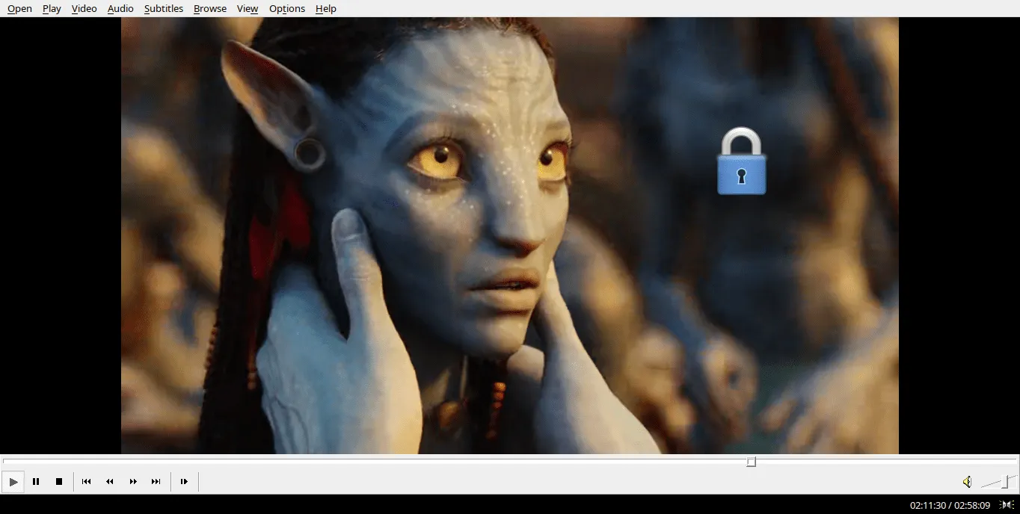Image resolution: width=1020 pixels, height=514 pixels.
Task: Mute audio using the speaker icon
Action: 967,482
